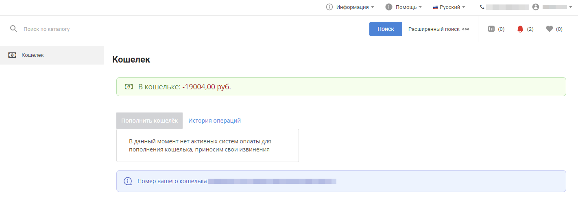The width and height of the screenshot is (578, 201).
Task: Expand the Помощь dropdown menu
Action: coord(408,7)
